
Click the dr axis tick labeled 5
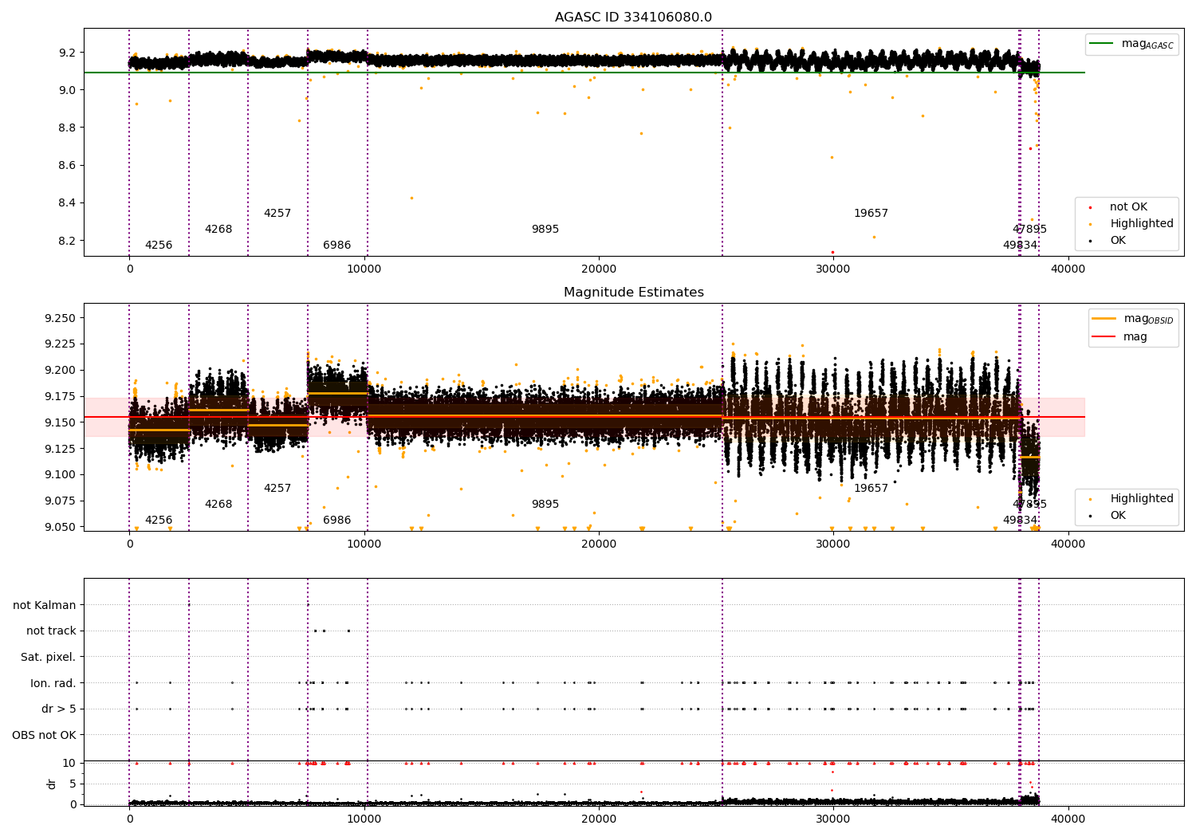tap(73, 784)
